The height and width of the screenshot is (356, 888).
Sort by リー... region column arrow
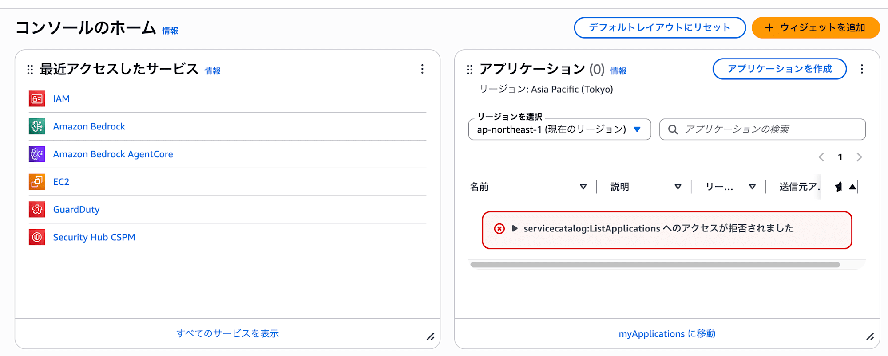click(x=753, y=187)
